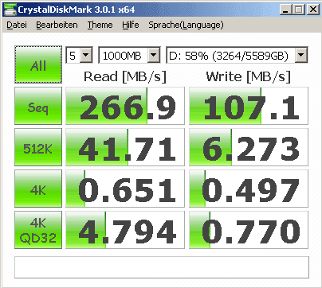Open the Theme menu
Viewport: 322px width, 288px height.
100,25
